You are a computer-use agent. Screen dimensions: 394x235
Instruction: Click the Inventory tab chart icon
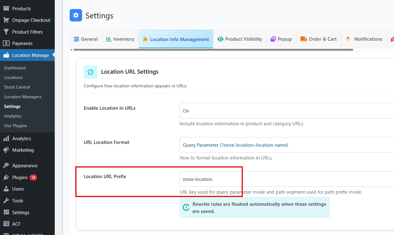[109, 39]
